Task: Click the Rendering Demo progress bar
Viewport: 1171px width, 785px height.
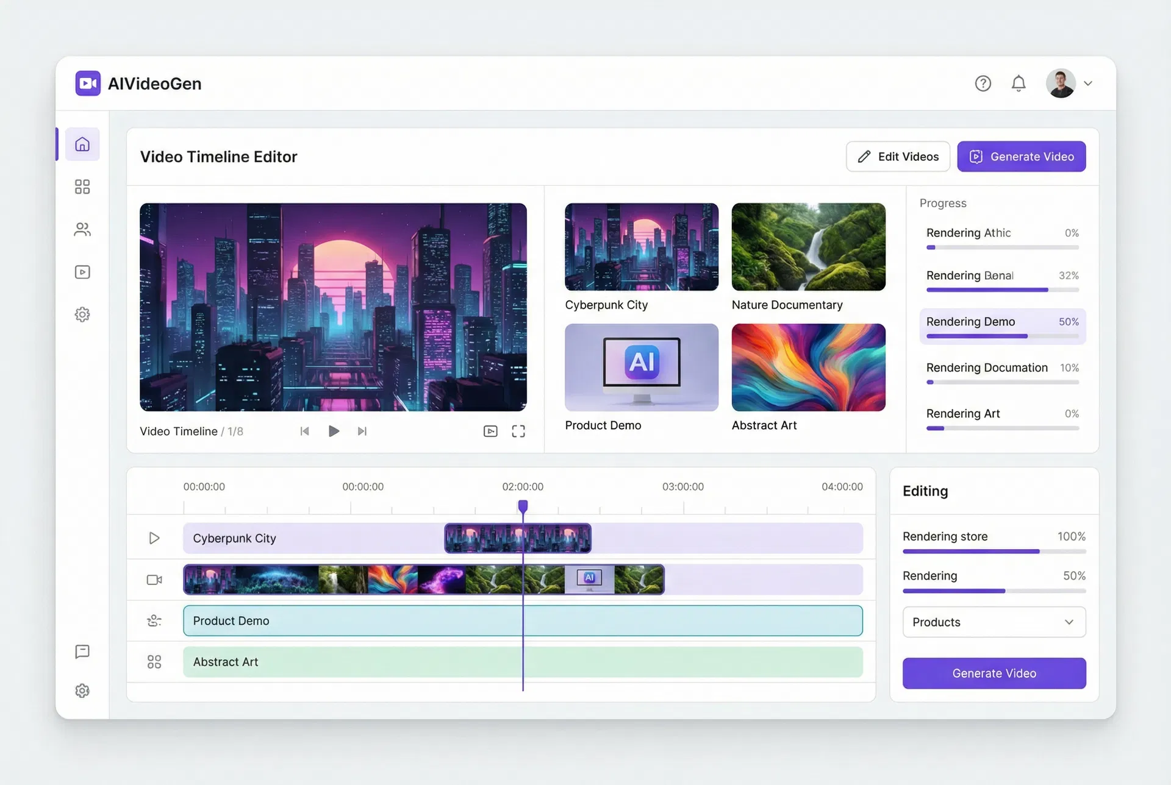Action: click(x=1001, y=336)
